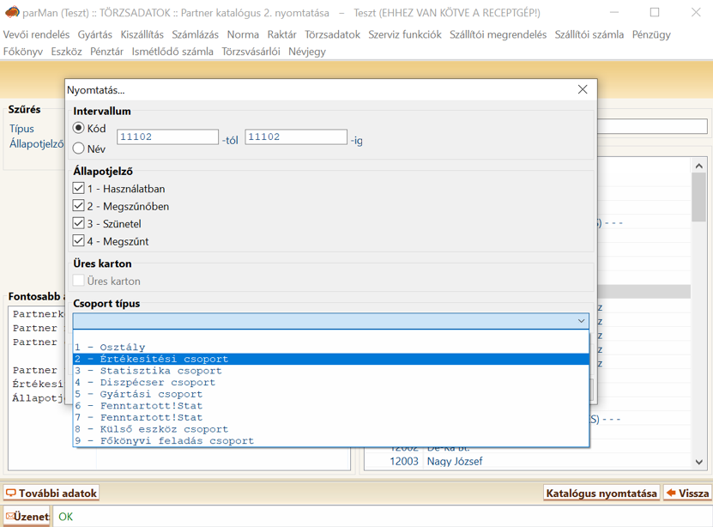Click the disabled Üres karton checkbox
This screenshot has height=527, width=713.
79,281
